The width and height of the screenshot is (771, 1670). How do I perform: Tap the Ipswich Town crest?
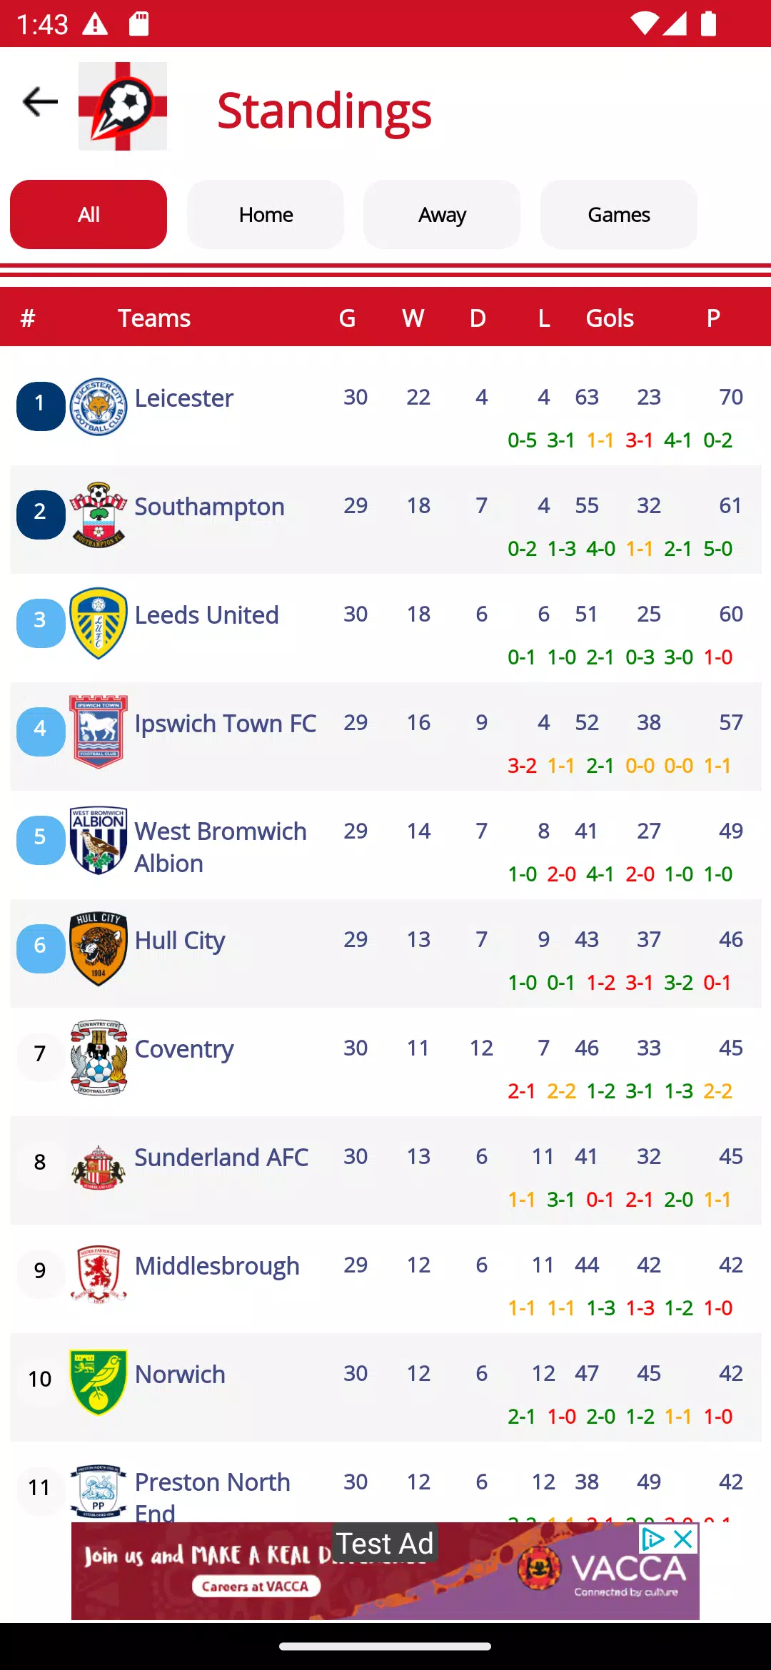(99, 732)
